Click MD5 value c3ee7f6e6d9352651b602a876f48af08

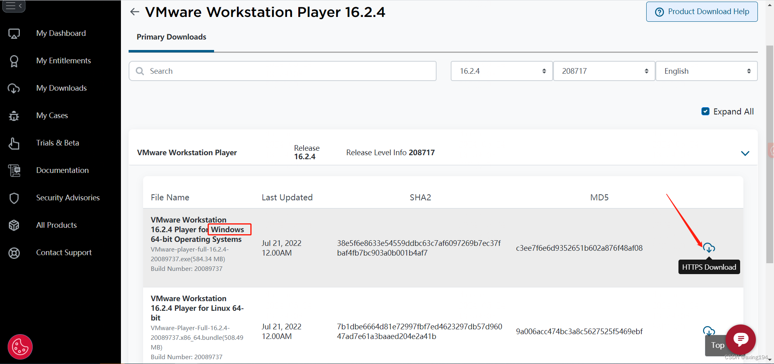tap(579, 248)
